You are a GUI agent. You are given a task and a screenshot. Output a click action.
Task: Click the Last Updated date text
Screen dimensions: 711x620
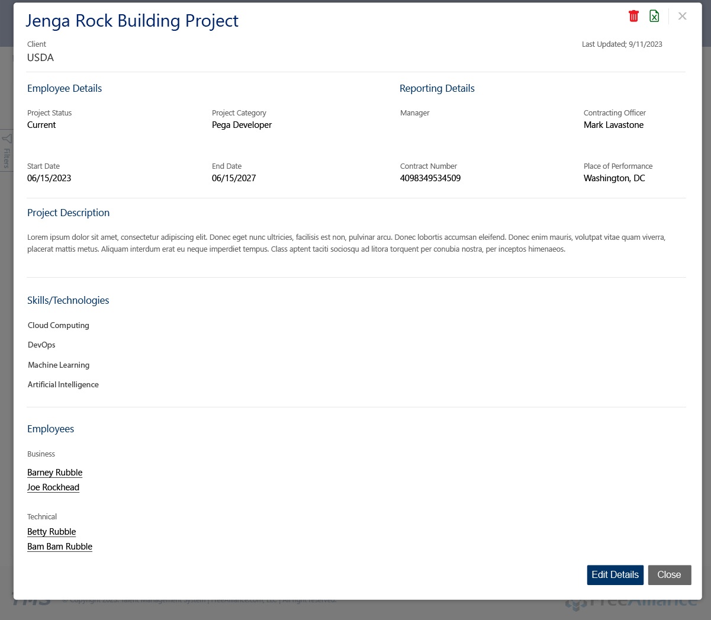(x=622, y=44)
